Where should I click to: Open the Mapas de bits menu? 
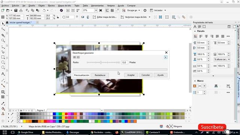[64, 6]
